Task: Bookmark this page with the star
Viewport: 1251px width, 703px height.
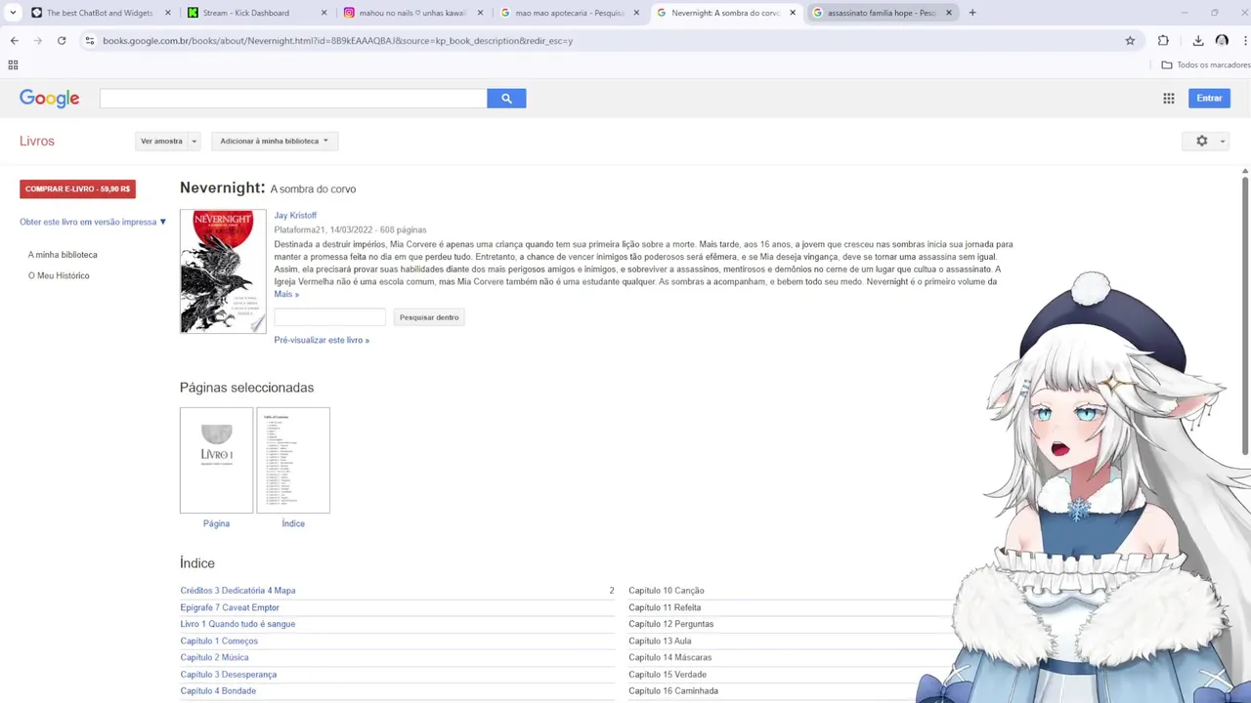Action: (x=1130, y=41)
